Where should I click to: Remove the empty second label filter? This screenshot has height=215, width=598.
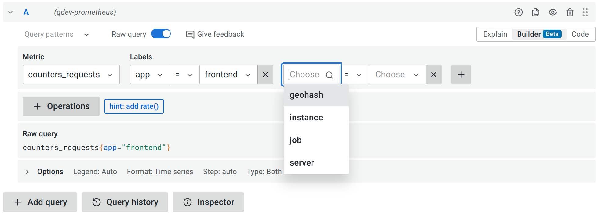point(433,75)
